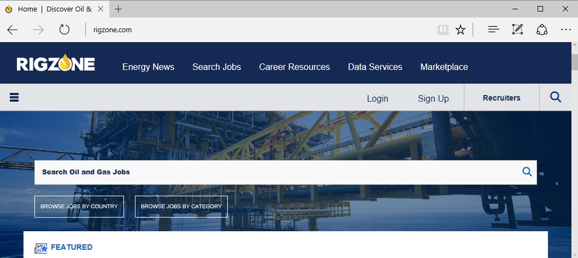Open reading view book icon

coord(443,30)
